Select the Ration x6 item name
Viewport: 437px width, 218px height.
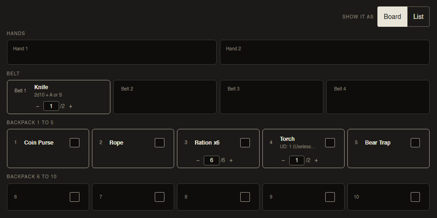tap(207, 143)
